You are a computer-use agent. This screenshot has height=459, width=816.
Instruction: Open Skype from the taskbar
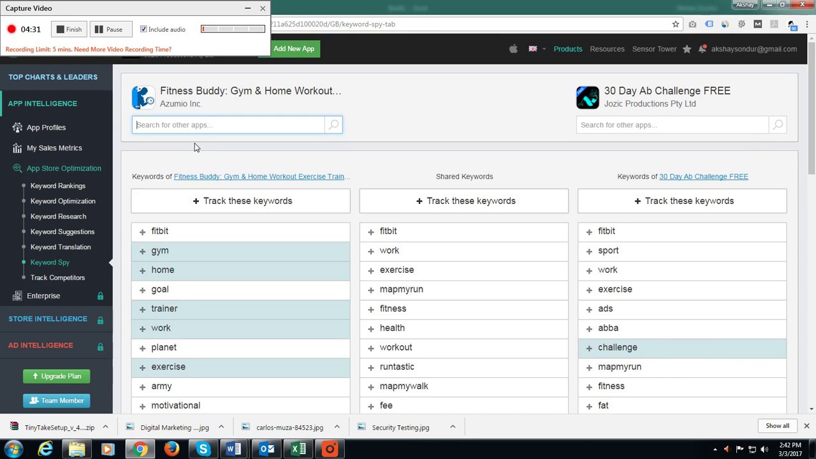203,449
